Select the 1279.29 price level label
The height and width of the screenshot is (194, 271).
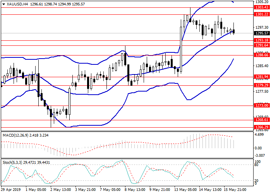tap(262, 85)
